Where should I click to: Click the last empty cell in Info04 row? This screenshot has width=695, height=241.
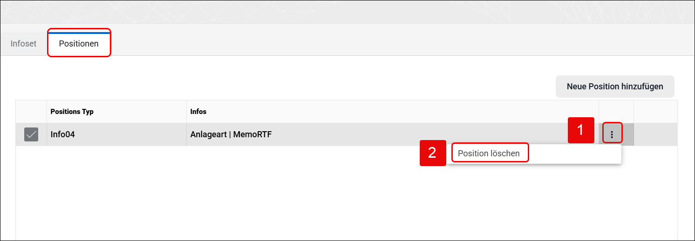point(655,134)
